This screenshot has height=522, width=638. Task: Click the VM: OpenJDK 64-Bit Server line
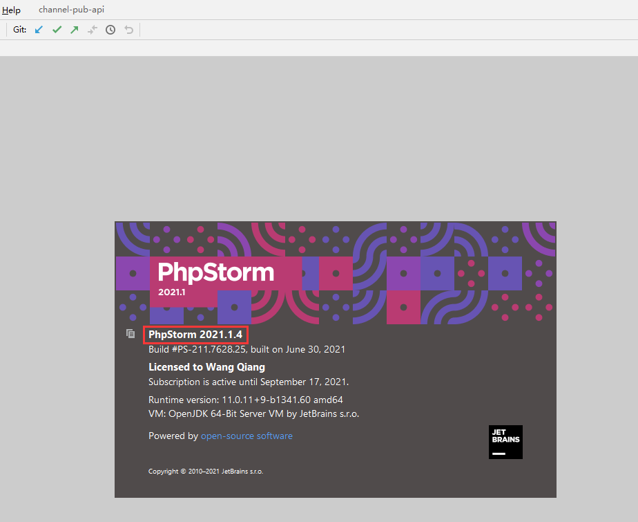tap(253, 413)
